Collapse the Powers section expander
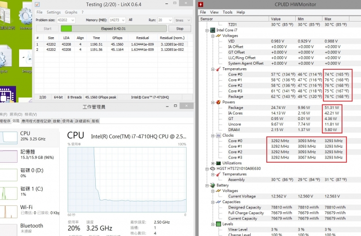 [213, 102]
